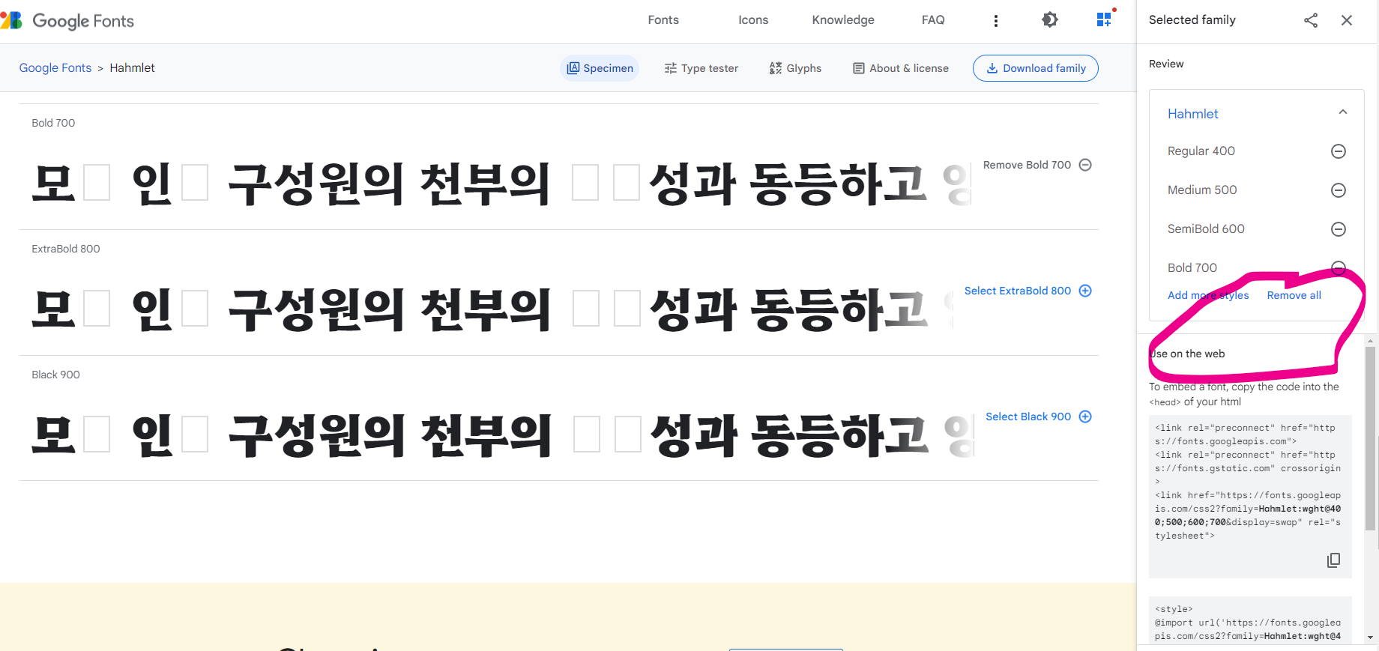Image resolution: width=1379 pixels, height=651 pixels.
Task: Click the Medium 500 label in panel
Action: coord(1202,190)
